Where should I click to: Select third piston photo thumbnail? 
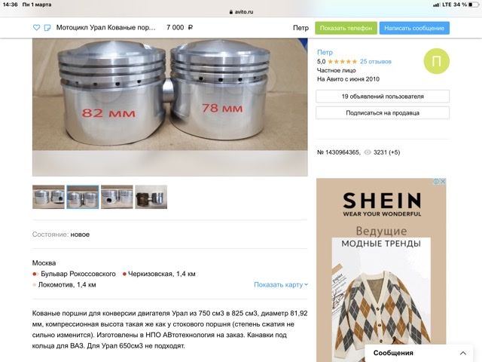(117, 197)
